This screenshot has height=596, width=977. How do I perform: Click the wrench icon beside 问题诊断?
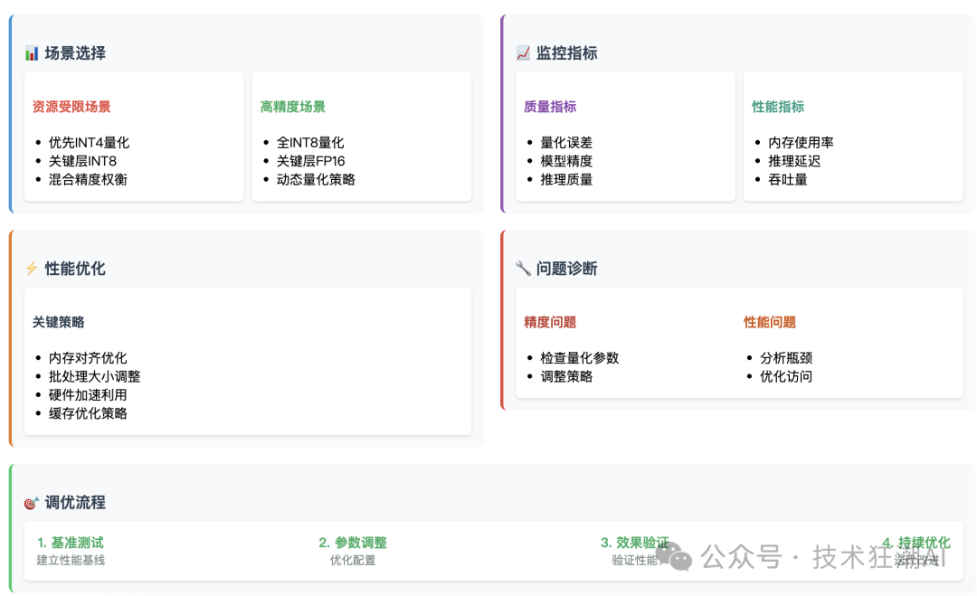click(x=523, y=269)
